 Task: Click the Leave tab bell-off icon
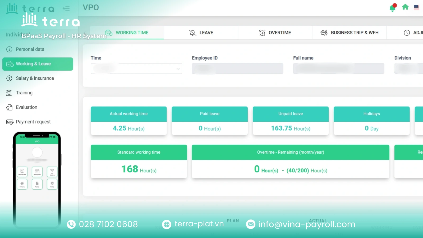coord(192,33)
